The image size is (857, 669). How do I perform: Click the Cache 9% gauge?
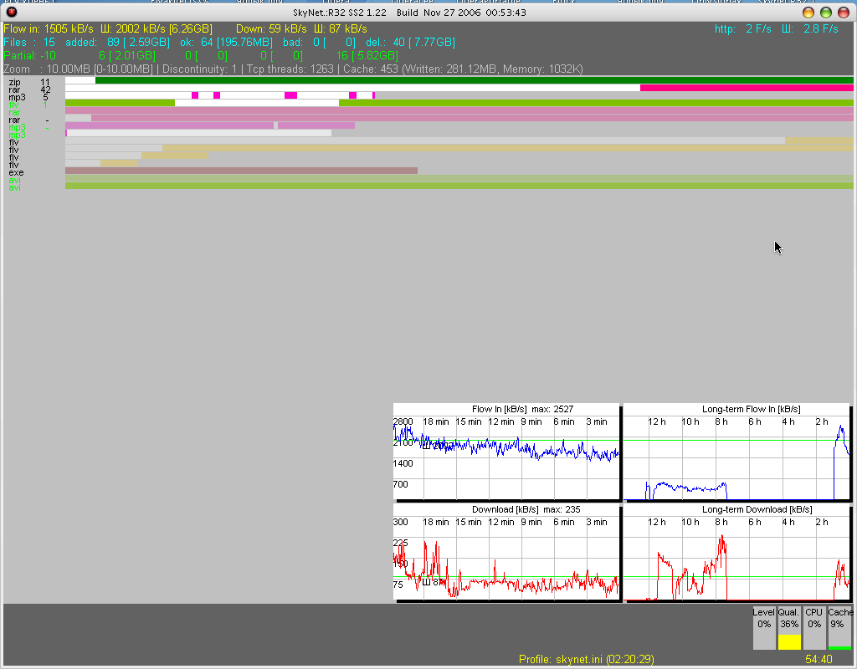click(839, 628)
